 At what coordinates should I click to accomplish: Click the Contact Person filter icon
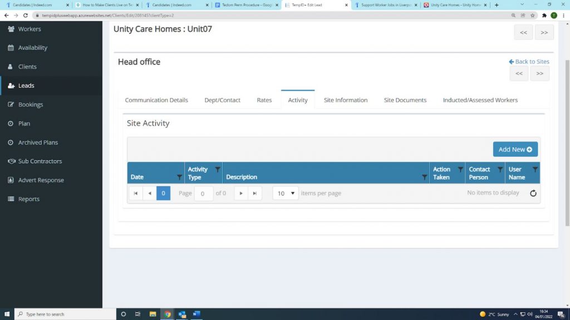500,169
